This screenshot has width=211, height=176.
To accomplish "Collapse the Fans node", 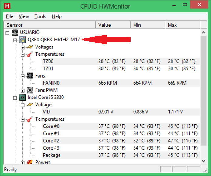I will click(x=22, y=76).
